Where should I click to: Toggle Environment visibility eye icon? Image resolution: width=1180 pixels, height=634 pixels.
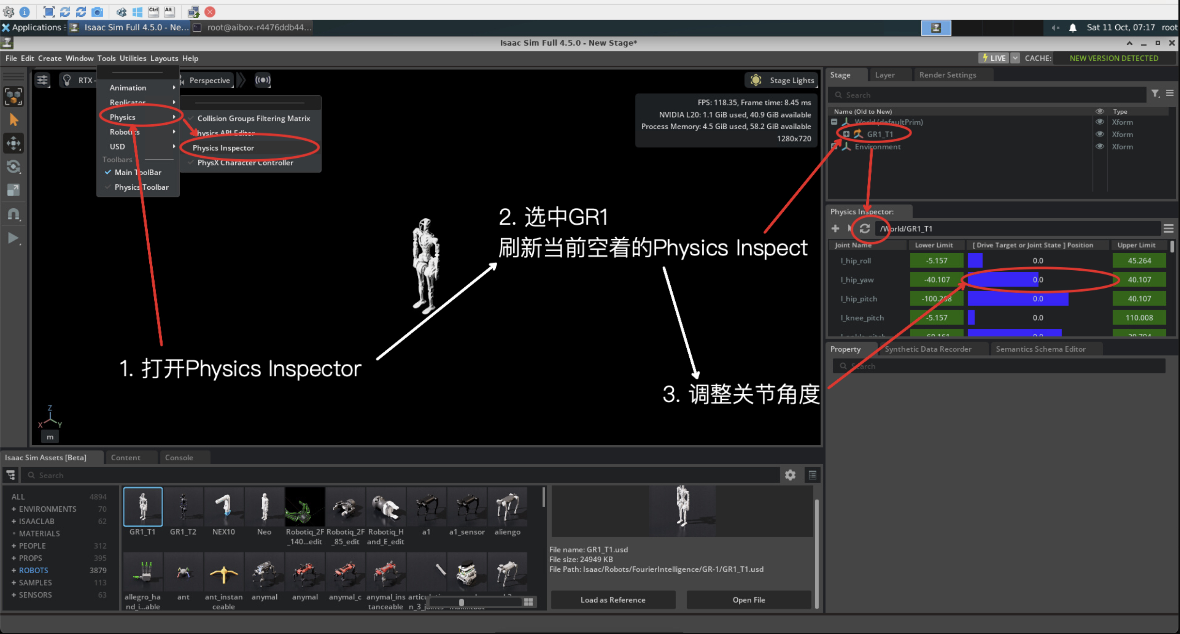pos(1099,146)
